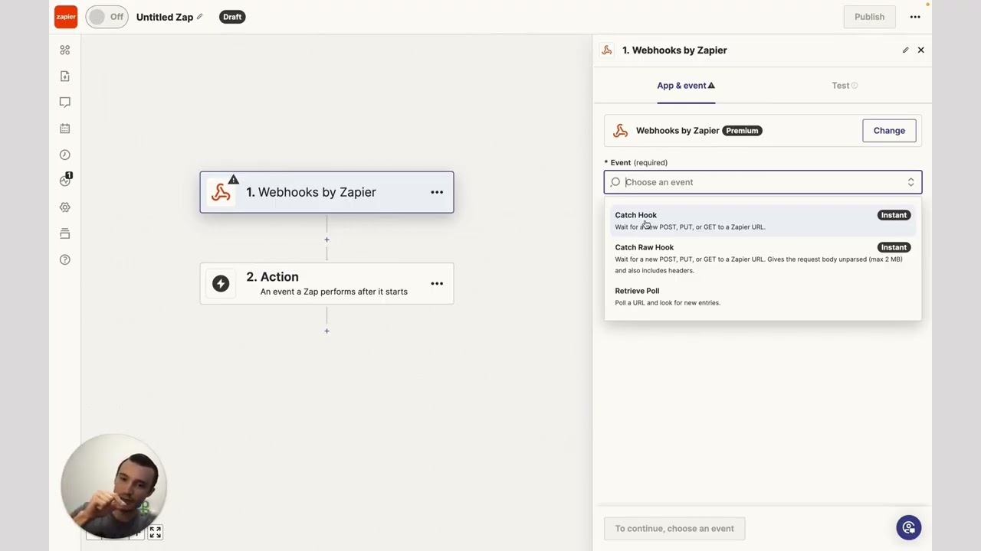This screenshot has width=981, height=551.
Task: Open the Zap history clock icon
Action: [x=65, y=155]
